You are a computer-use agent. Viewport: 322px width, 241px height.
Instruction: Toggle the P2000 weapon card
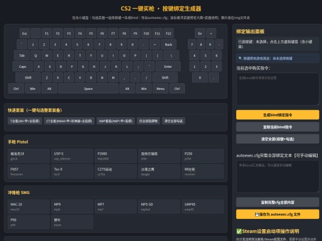(116, 156)
